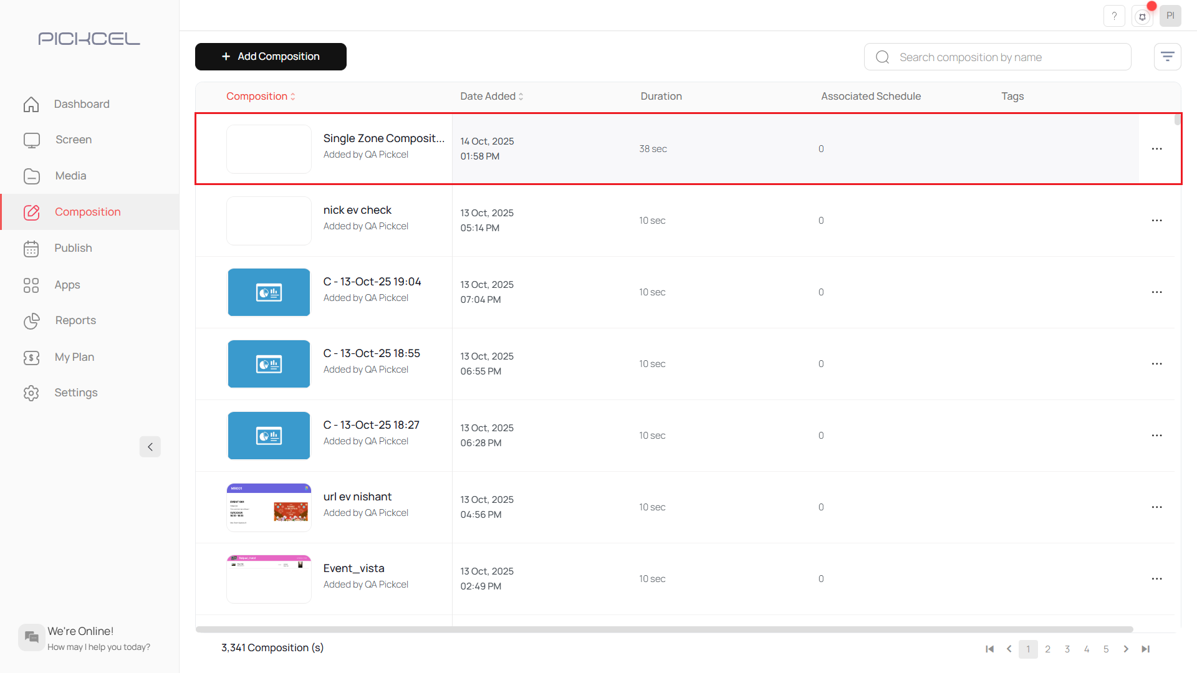The image size is (1197, 673).
Task: Open the help question mark icon
Action: (x=1114, y=16)
